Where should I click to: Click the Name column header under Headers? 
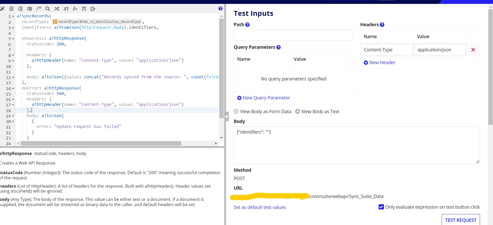(x=370, y=37)
